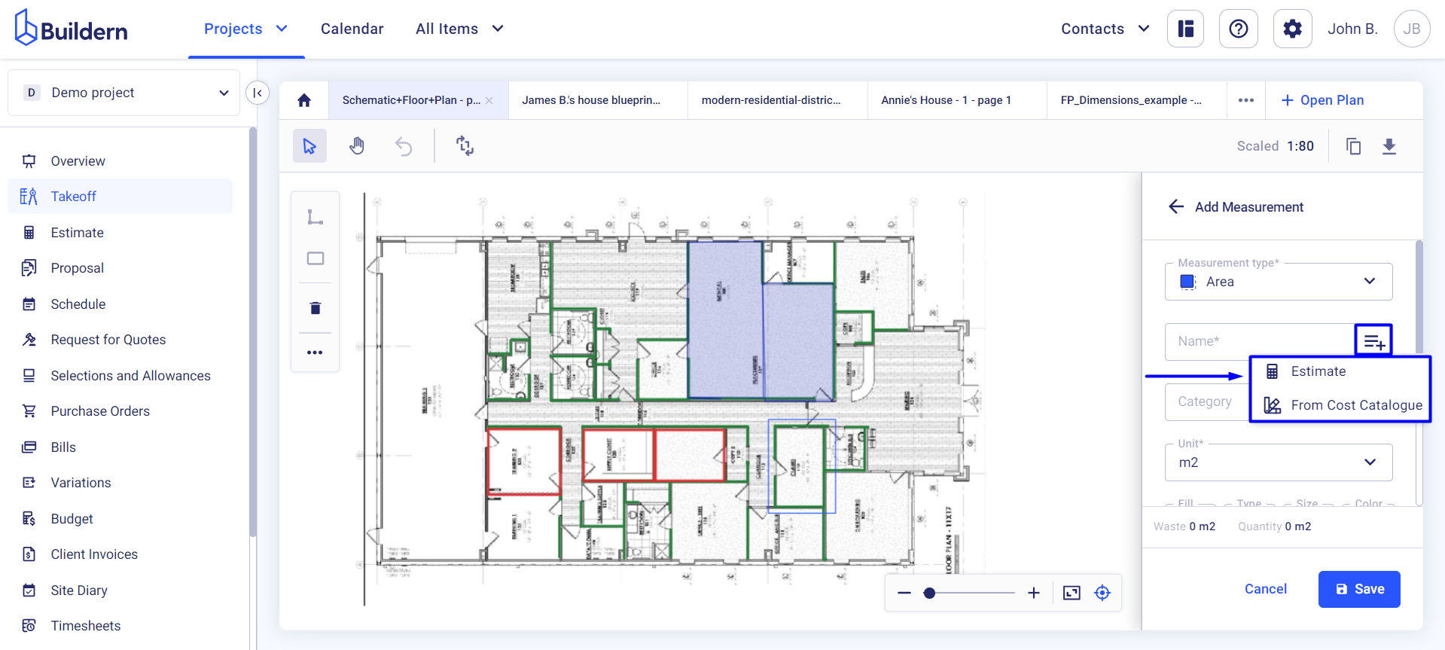Image resolution: width=1445 pixels, height=650 pixels.
Task: Click the copy plan icon
Action: [x=1353, y=146]
